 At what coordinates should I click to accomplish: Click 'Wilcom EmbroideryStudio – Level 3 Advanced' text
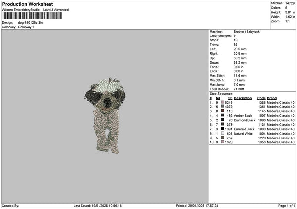[36, 10]
